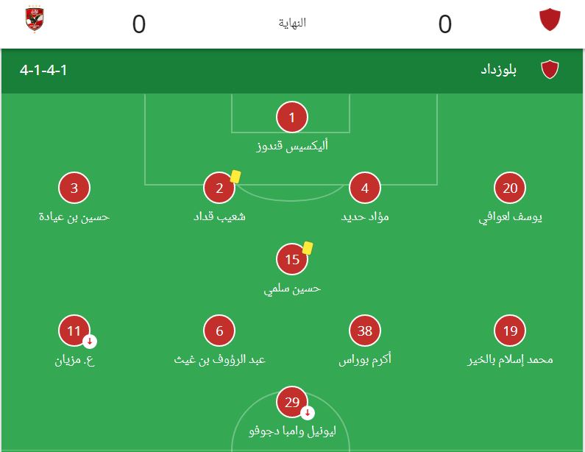This screenshot has height=452, width=585.
Task: Click player number 19 circle
Action: pos(510,331)
